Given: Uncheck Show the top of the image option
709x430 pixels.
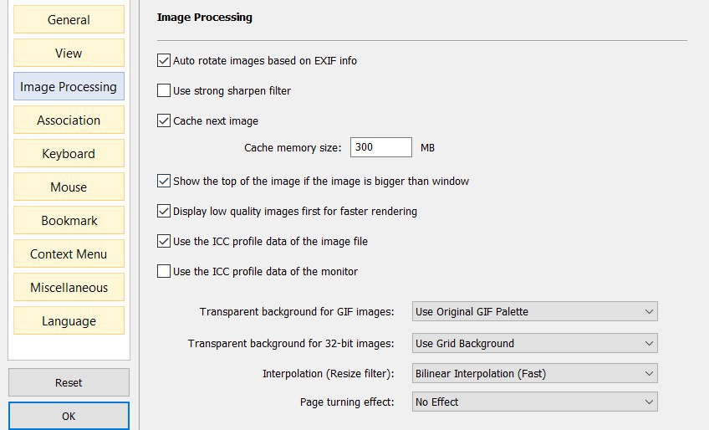Looking at the screenshot, I should [x=164, y=181].
